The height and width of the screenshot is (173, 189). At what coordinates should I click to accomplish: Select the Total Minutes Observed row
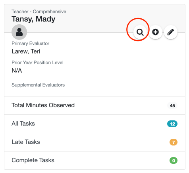tap(94, 105)
